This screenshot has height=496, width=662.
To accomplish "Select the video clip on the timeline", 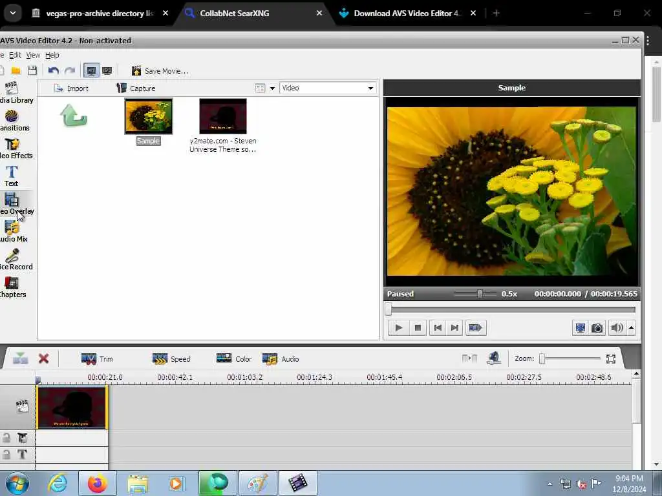I will coord(72,408).
